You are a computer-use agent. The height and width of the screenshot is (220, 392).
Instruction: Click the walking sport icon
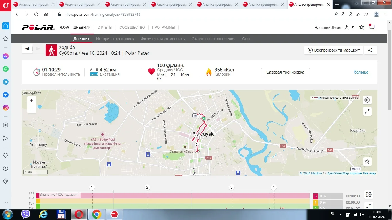(x=51, y=50)
